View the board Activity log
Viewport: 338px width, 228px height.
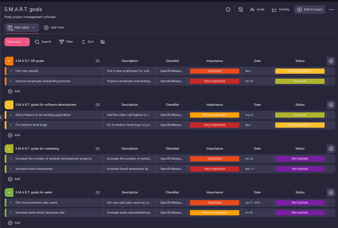tap(280, 9)
